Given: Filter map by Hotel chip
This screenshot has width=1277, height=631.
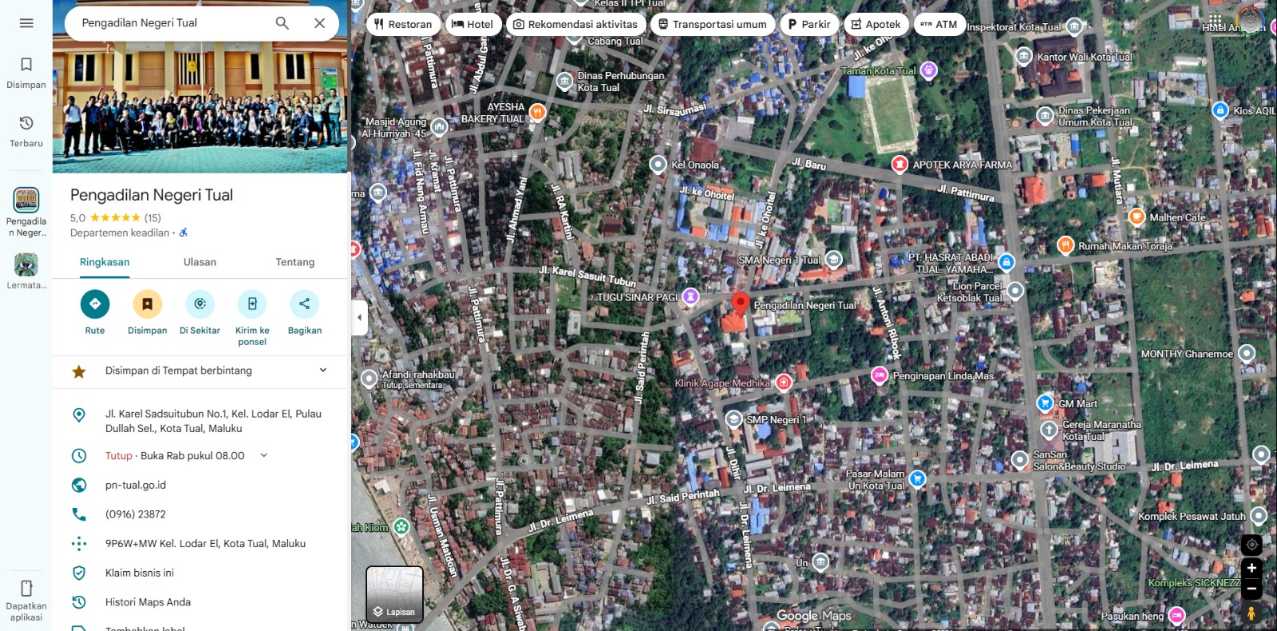Looking at the screenshot, I should [472, 24].
